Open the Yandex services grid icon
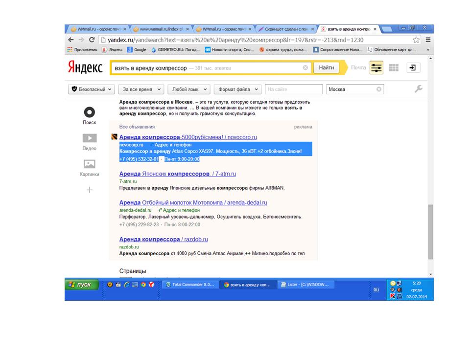470x352 pixels. [394, 67]
